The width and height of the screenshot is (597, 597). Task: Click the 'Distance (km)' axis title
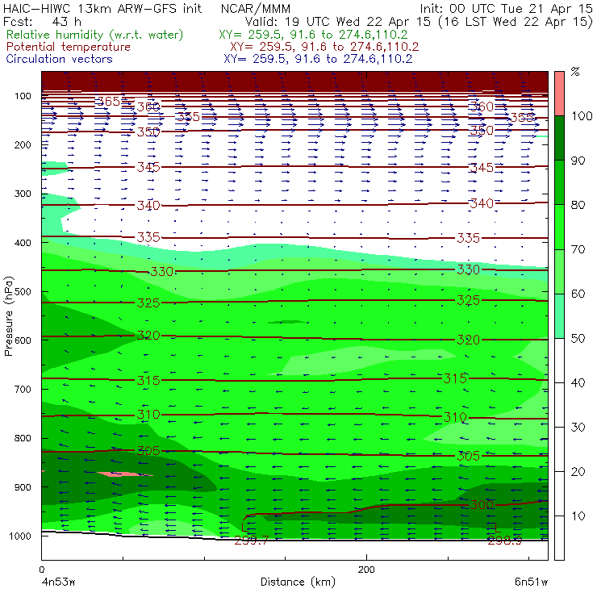(298, 582)
